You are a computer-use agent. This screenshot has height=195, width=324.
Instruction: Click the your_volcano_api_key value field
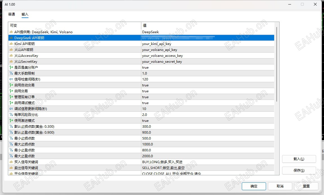(208, 50)
